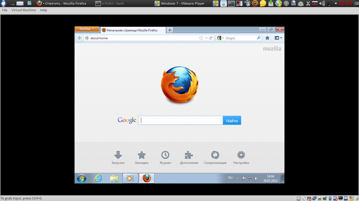The width and height of the screenshot is (359, 201).
Task: Click the host clock showing 22:03
Action: coord(345,3)
